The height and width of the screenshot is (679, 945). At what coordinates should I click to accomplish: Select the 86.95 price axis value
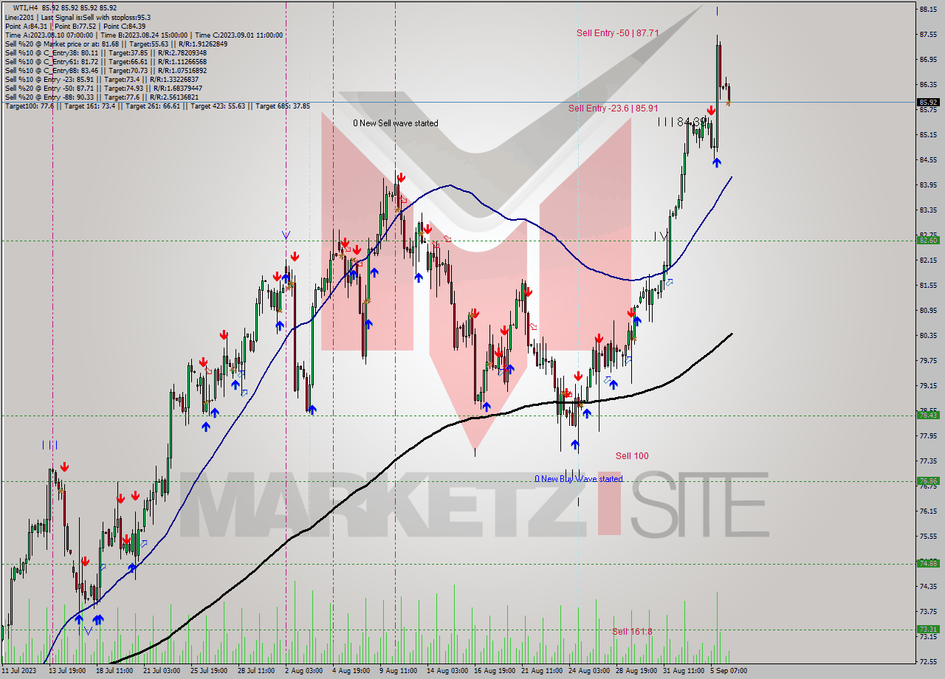[x=928, y=59]
